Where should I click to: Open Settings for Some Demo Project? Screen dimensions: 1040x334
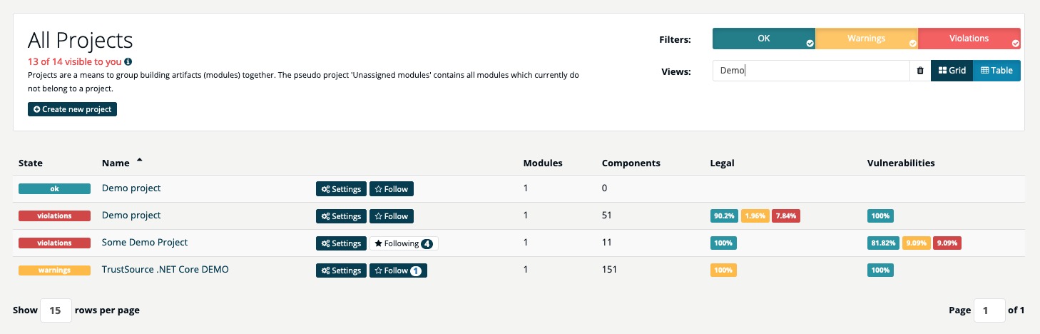(x=341, y=243)
